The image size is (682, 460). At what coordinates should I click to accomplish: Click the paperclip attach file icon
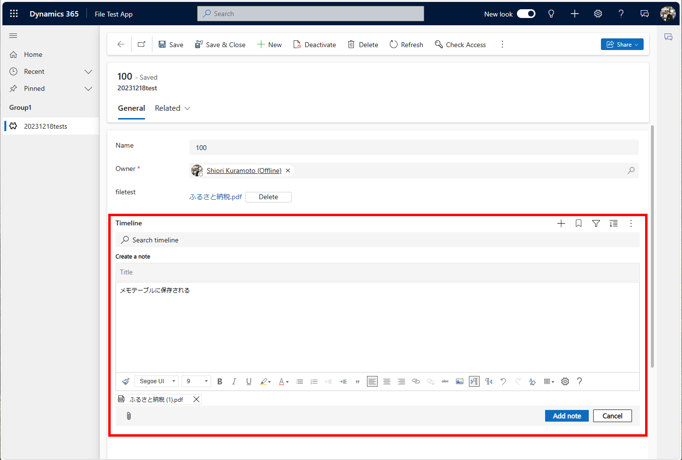coord(129,416)
